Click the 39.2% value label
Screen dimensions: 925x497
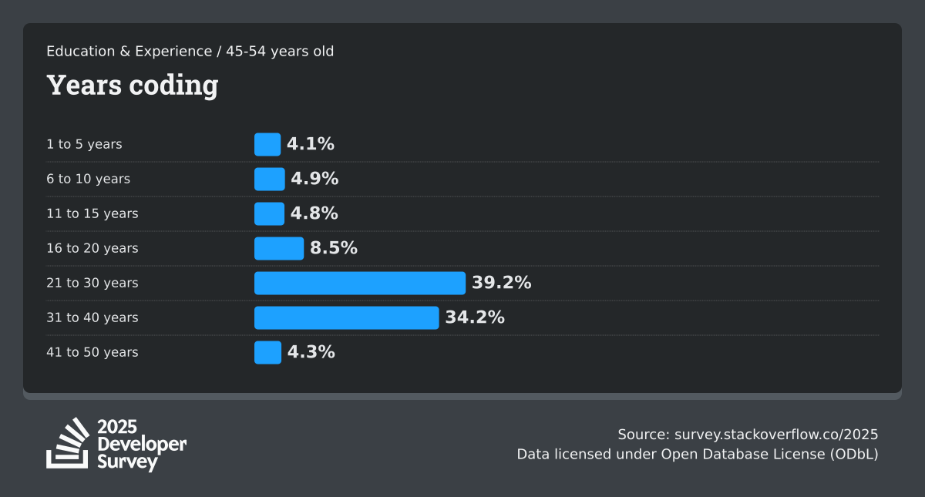(x=502, y=283)
